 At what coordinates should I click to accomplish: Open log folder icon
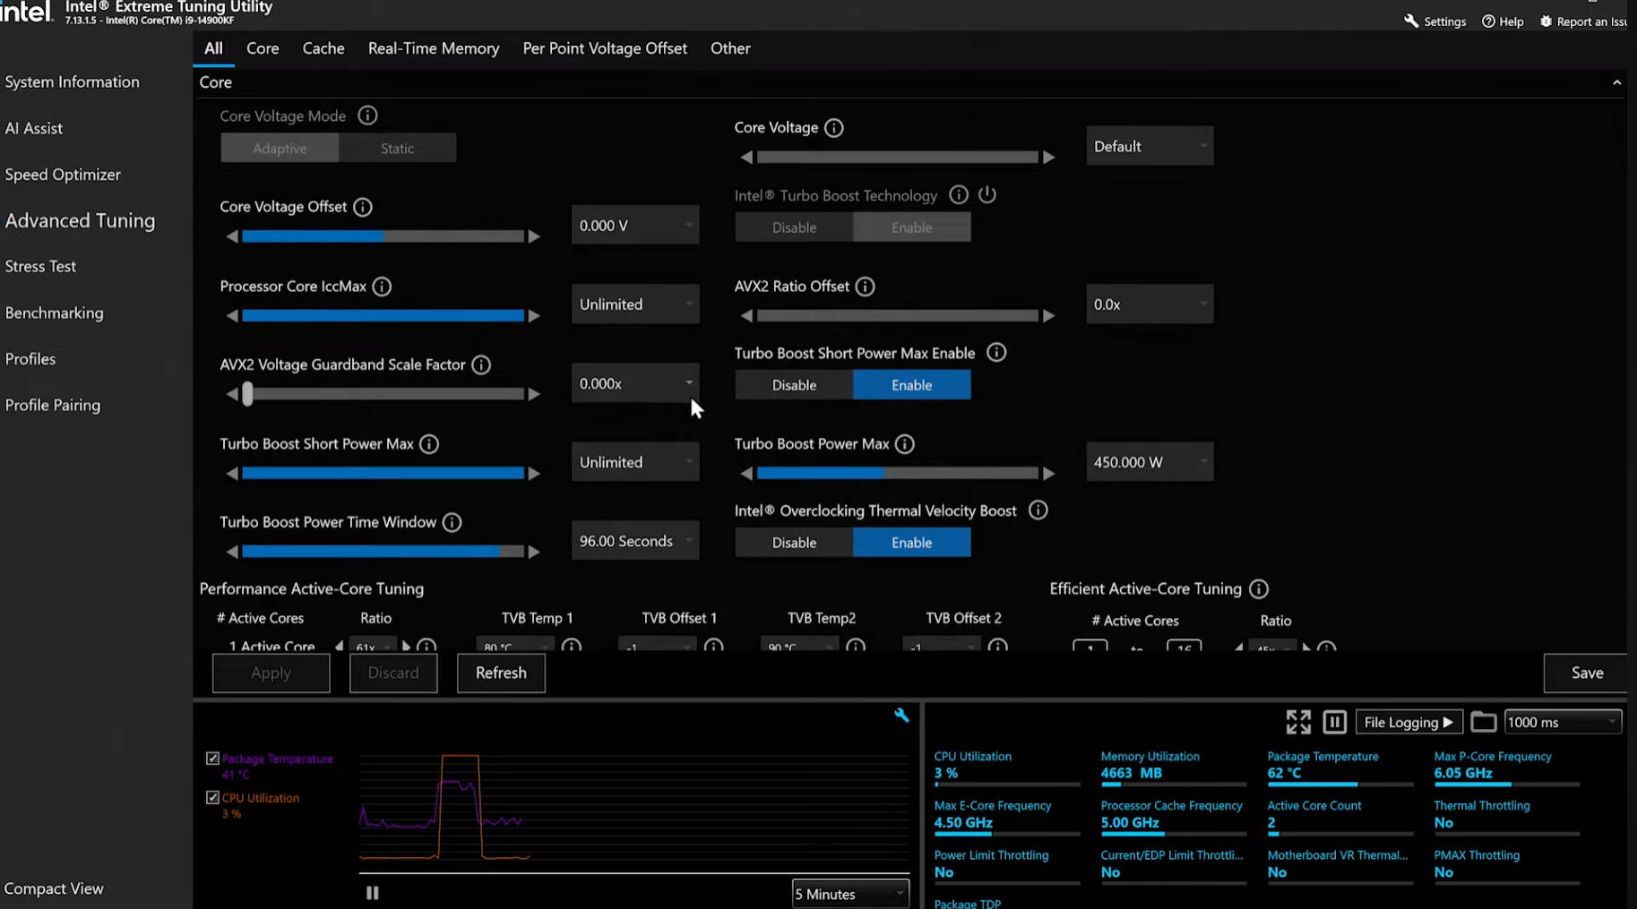[1483, 722]
